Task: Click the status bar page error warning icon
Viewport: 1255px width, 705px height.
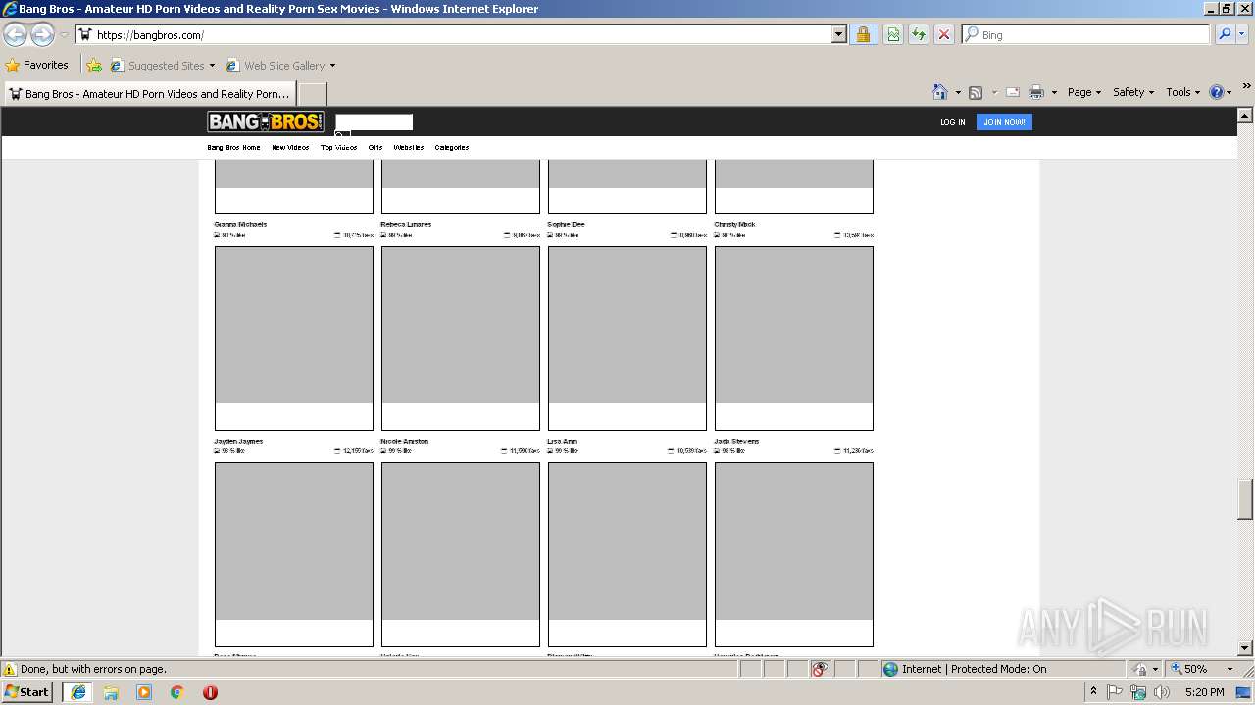Action: (10, 669)
